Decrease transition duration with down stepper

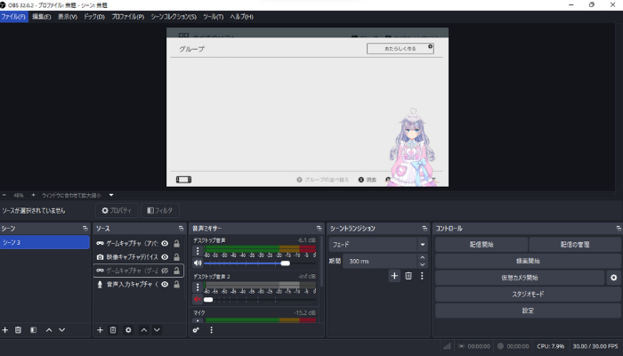click(423, 264)
